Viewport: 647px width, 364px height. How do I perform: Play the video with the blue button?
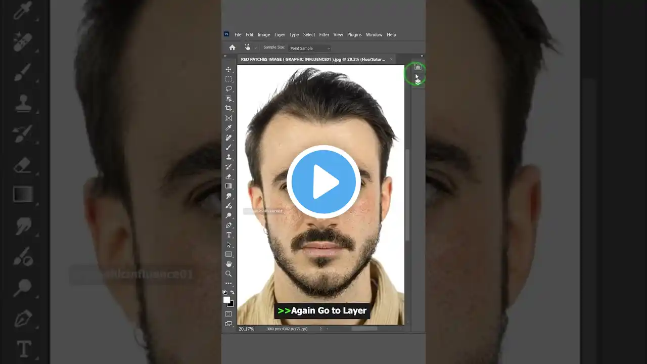(x=323, y=182)
